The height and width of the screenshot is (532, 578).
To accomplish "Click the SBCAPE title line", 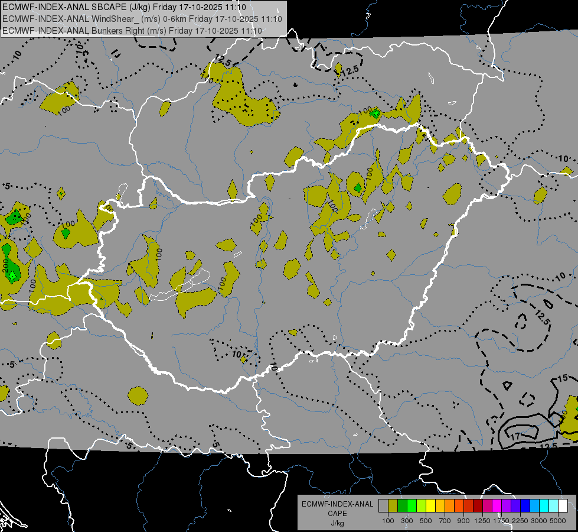I will [124, 7].
